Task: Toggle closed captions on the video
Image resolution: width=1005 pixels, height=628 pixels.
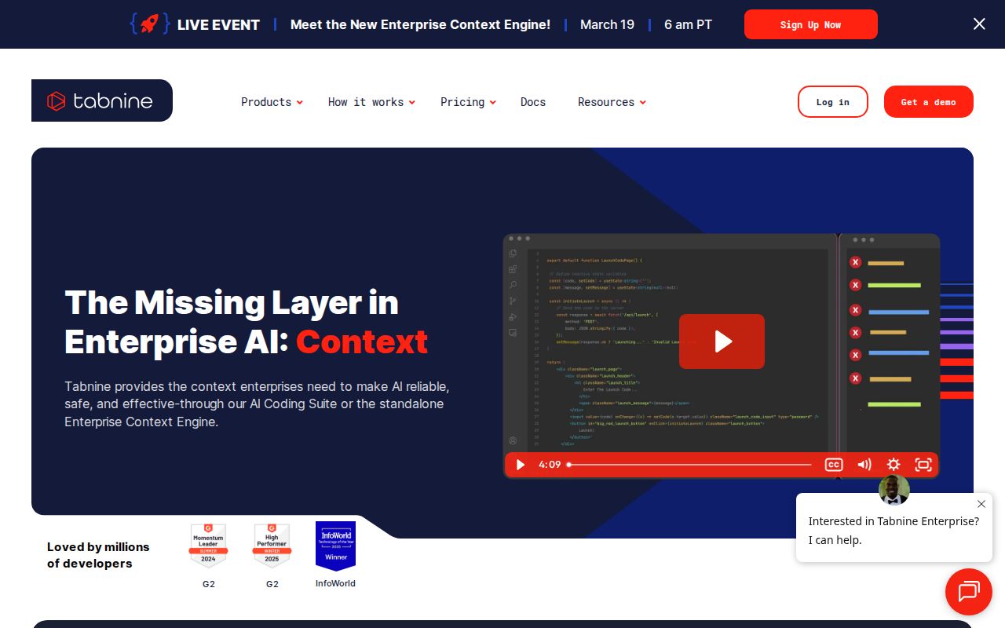Action: 833,465
